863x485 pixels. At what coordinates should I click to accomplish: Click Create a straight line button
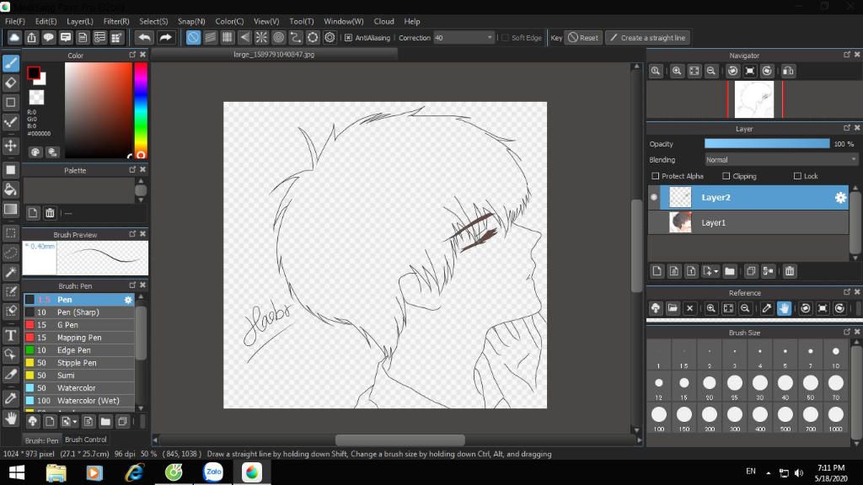pos(648,37)
